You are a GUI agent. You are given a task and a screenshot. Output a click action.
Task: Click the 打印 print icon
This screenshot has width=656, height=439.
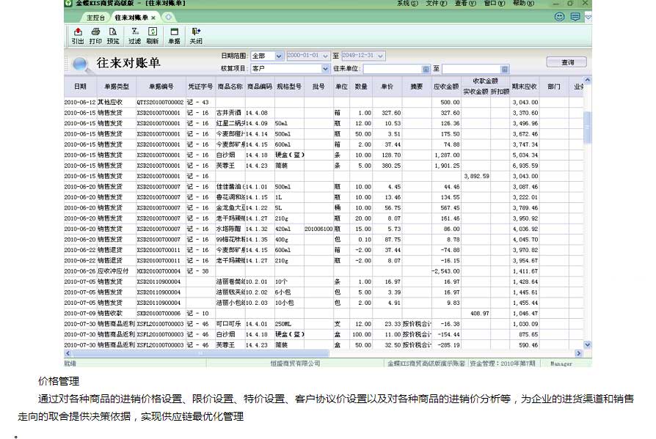click(95, 36)
